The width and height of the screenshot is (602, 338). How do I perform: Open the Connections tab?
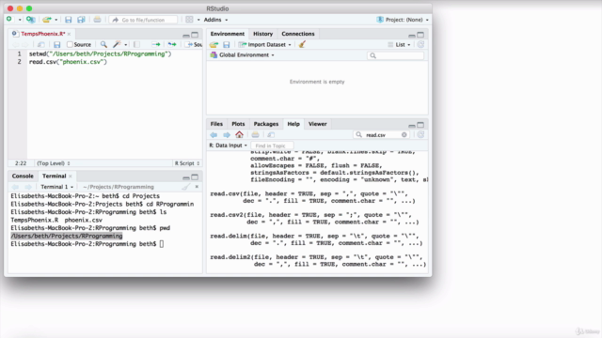[298, 34]
